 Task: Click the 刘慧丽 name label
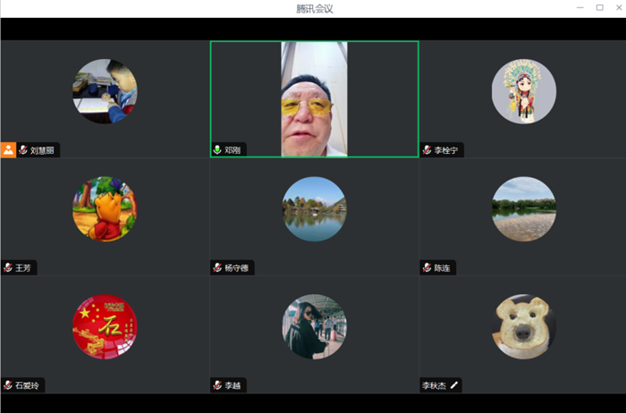[x=42, y=150]
